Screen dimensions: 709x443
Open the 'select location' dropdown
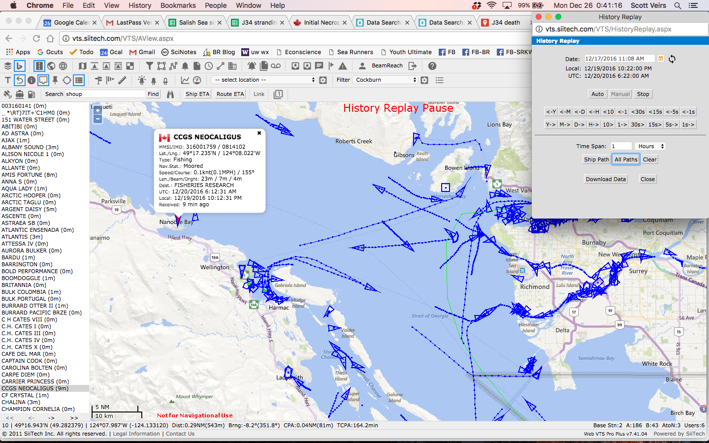[264, 80]
